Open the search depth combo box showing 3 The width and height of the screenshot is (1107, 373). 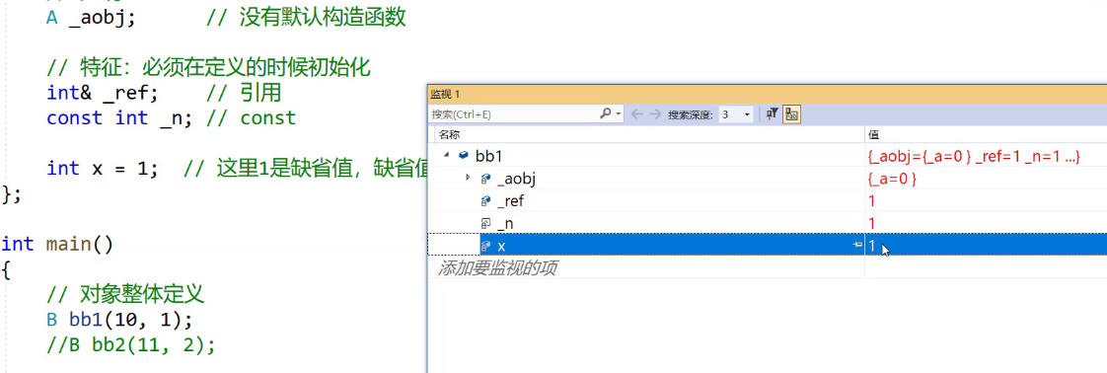pos(735,114)
